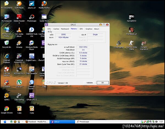Switch to PhotoScape taskbar button

83,122
